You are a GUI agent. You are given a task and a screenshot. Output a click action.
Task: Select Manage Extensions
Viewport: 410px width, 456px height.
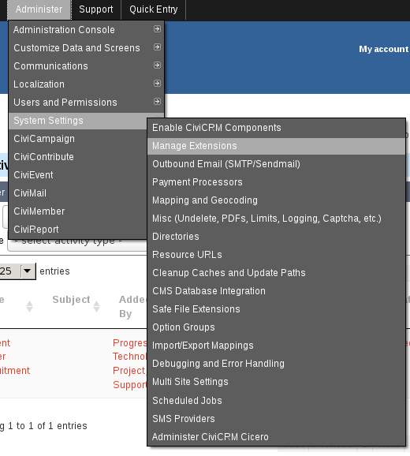tap(276, 146)
